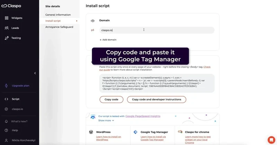Open the chat support bubble
The width and height of the screenshot is (277, 145).
tap(271, 140)
